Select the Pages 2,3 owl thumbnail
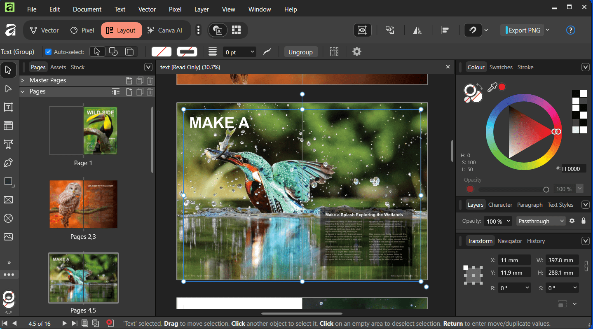Screen dimensions: 593x329 pos(83,204)
